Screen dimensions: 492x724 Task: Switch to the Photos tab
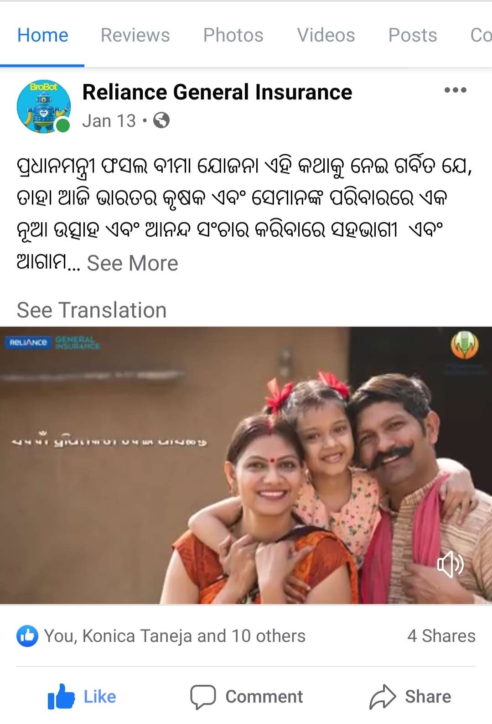233,35
